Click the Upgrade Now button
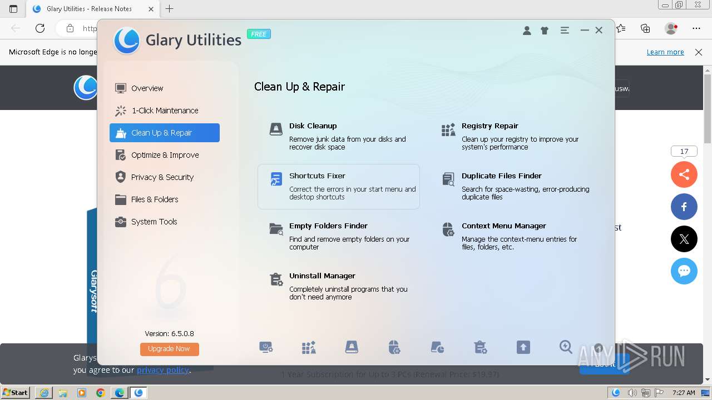This screenshot has width=712, height=400. tap(169, 349)
